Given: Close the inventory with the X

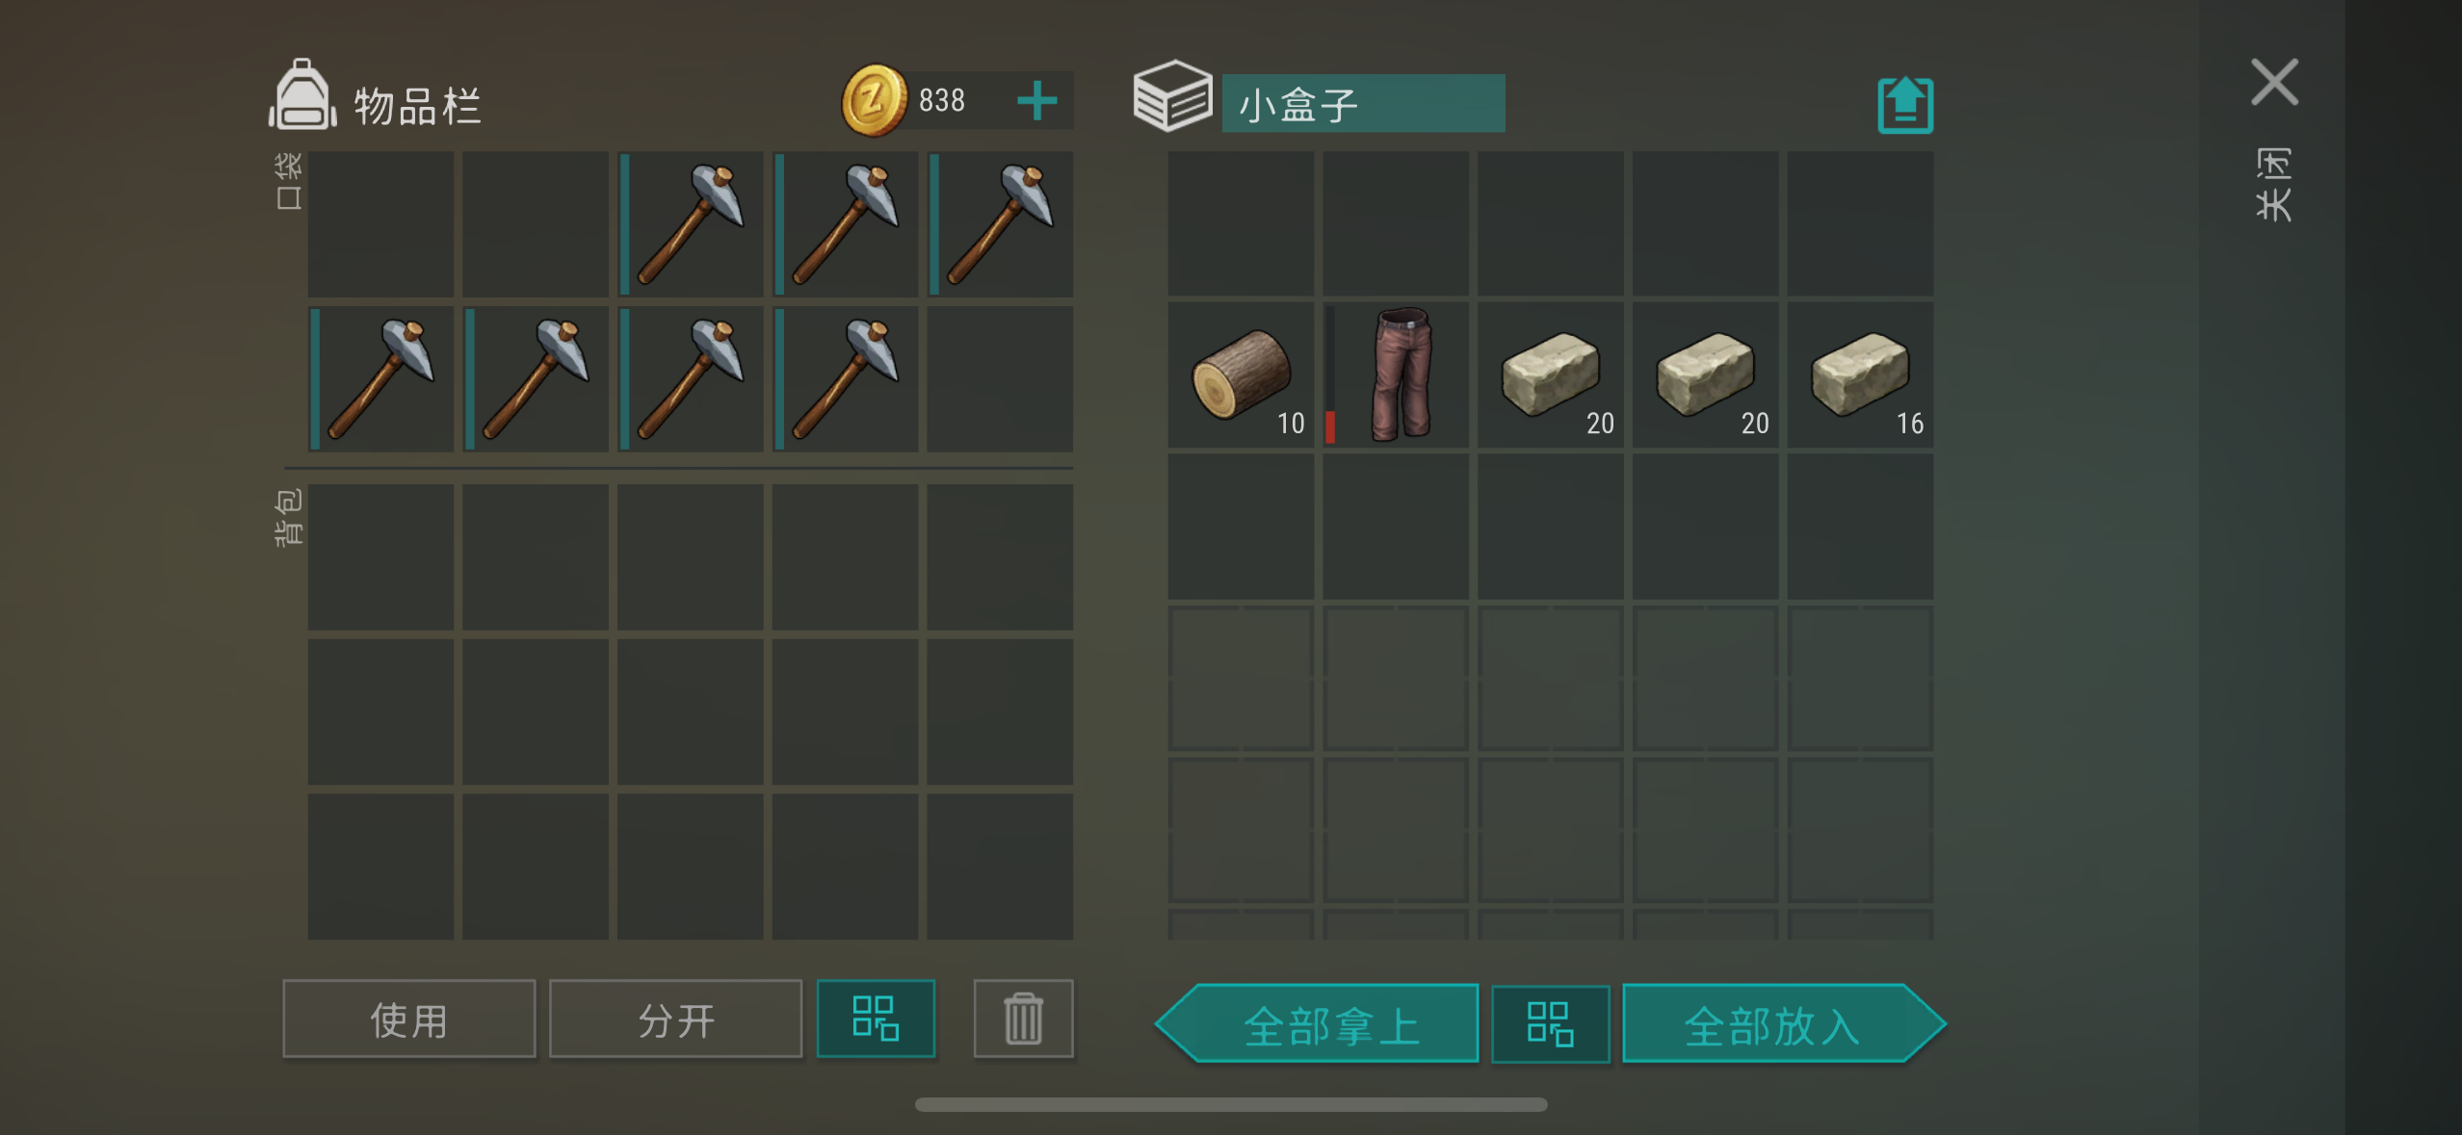Looking at the screenshot, I should point(2274,82).
